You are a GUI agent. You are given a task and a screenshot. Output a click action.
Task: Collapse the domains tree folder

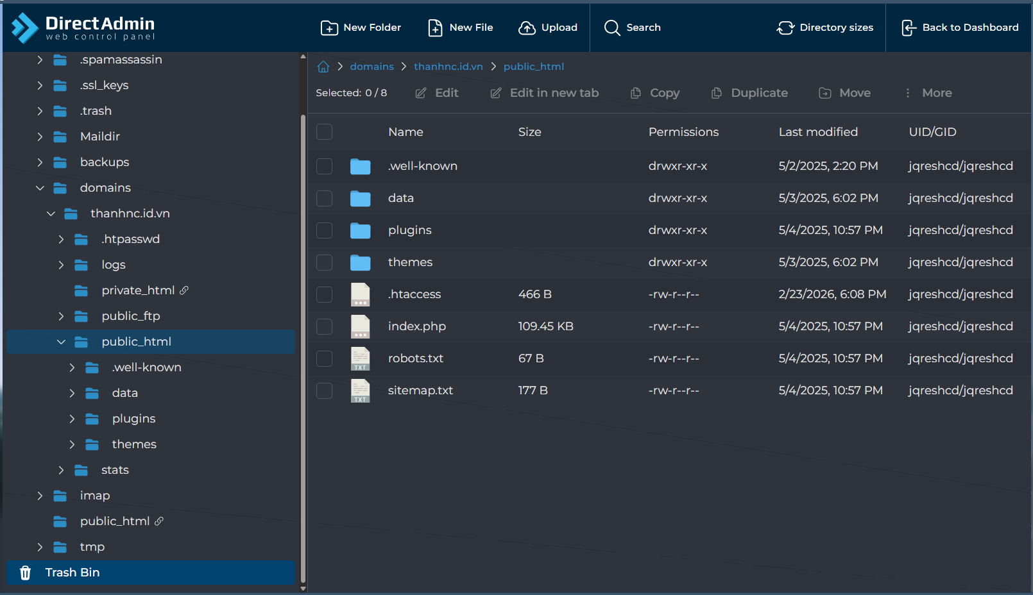click(40, 188)
